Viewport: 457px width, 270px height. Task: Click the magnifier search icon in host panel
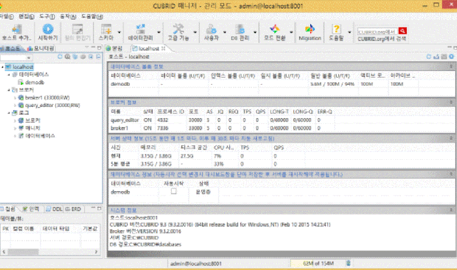point(68,57)
